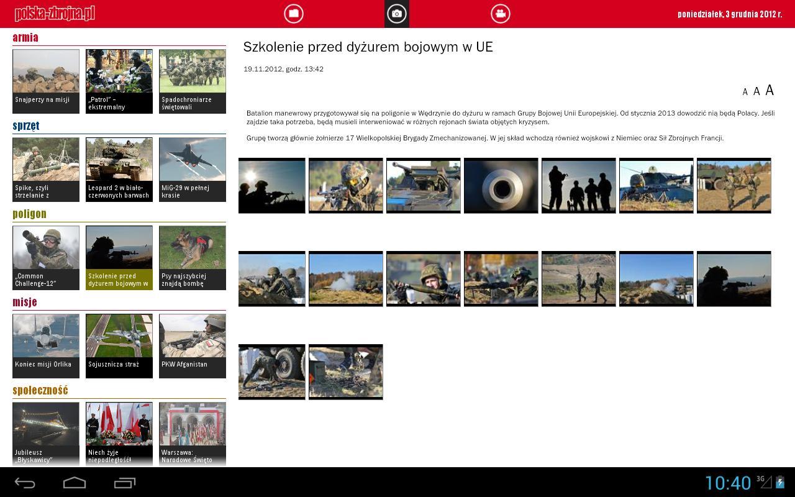Open the recent apps button
This screenshot has height=497, width=795.
tap(125, 483)
